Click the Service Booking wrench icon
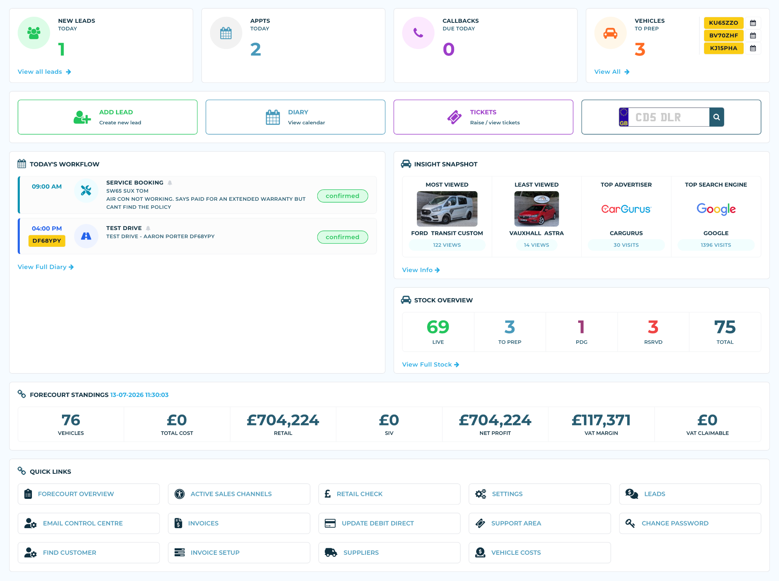Image resolution: width=779 pixels, height=581 pixels. coord(86,190)
